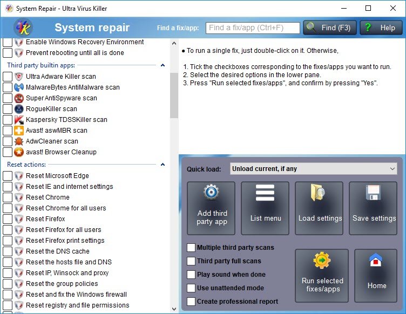Viewport: 406px width, 314px height.
Task: Tick the Reset Firefox print settings checkbox
Action: point(8,241)
